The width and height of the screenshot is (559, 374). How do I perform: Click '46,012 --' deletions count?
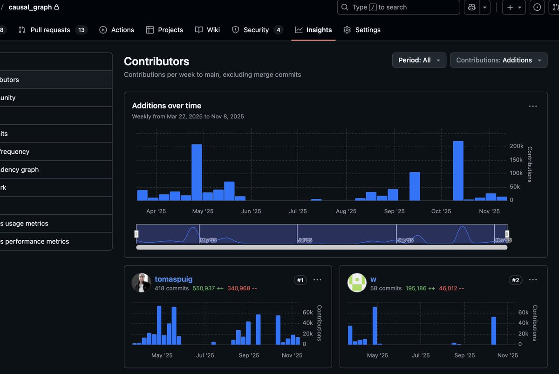click(x=451, y=288)
